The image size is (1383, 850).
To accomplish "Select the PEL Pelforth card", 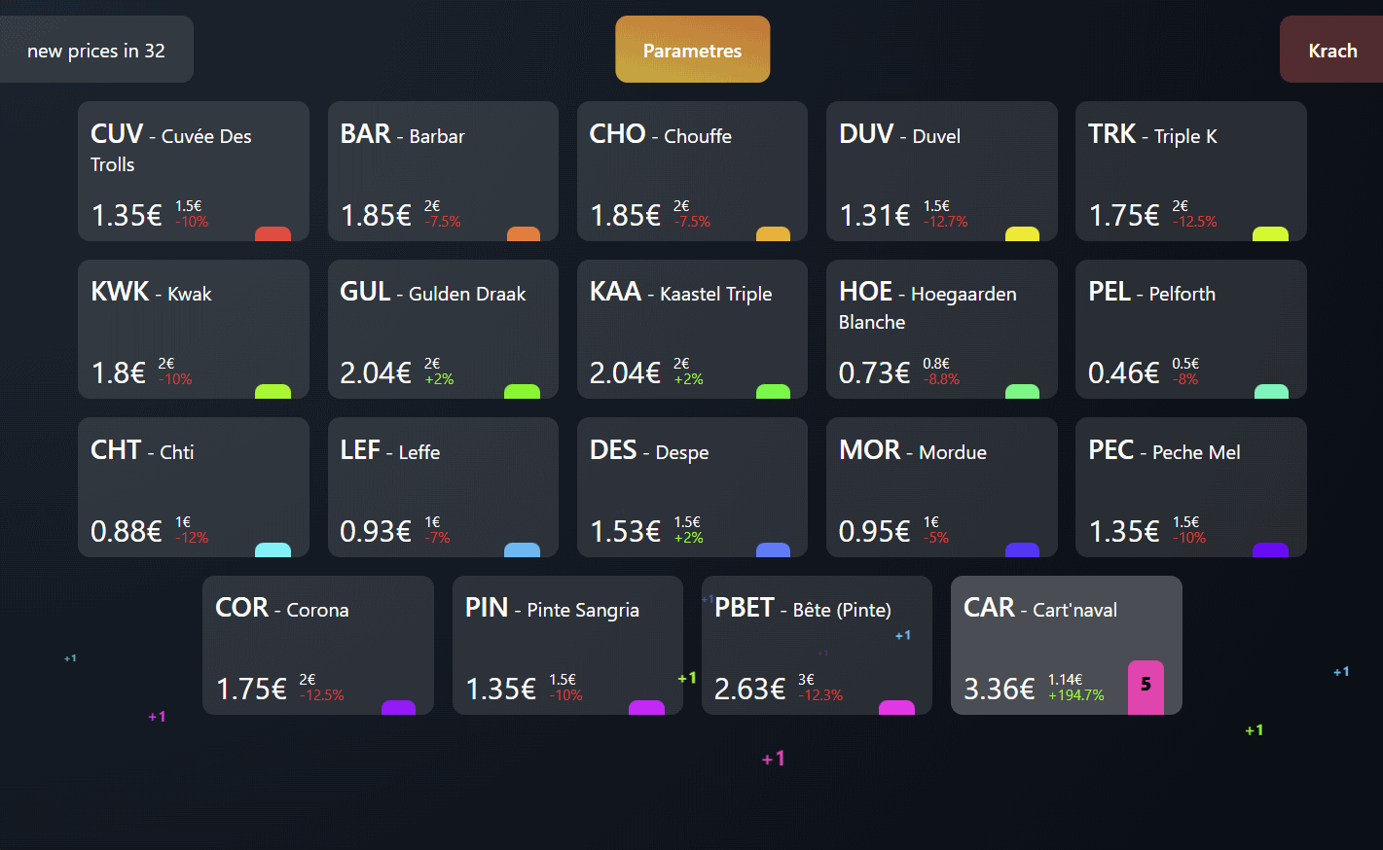I will 1190,329.
